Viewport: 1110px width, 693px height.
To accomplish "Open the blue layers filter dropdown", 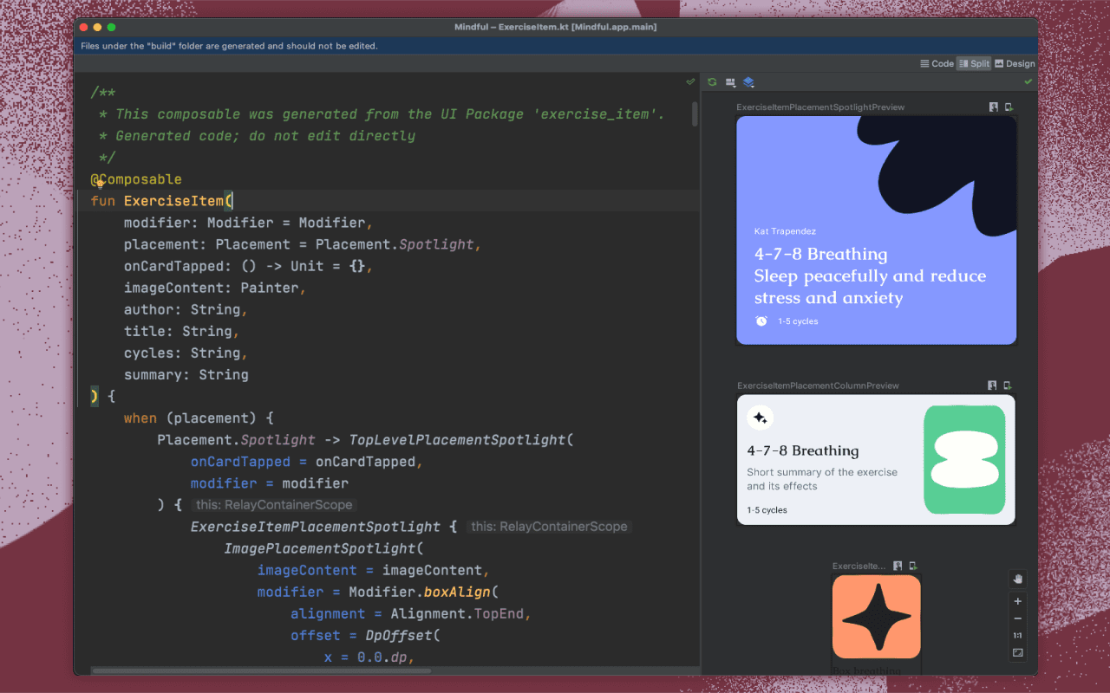I will pos(748,82).
